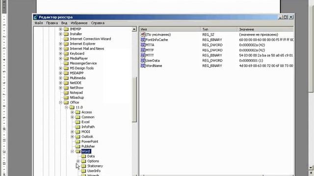
Task: Click the MTTA data 0x0000002a (42)
Action: click(252, 45)
